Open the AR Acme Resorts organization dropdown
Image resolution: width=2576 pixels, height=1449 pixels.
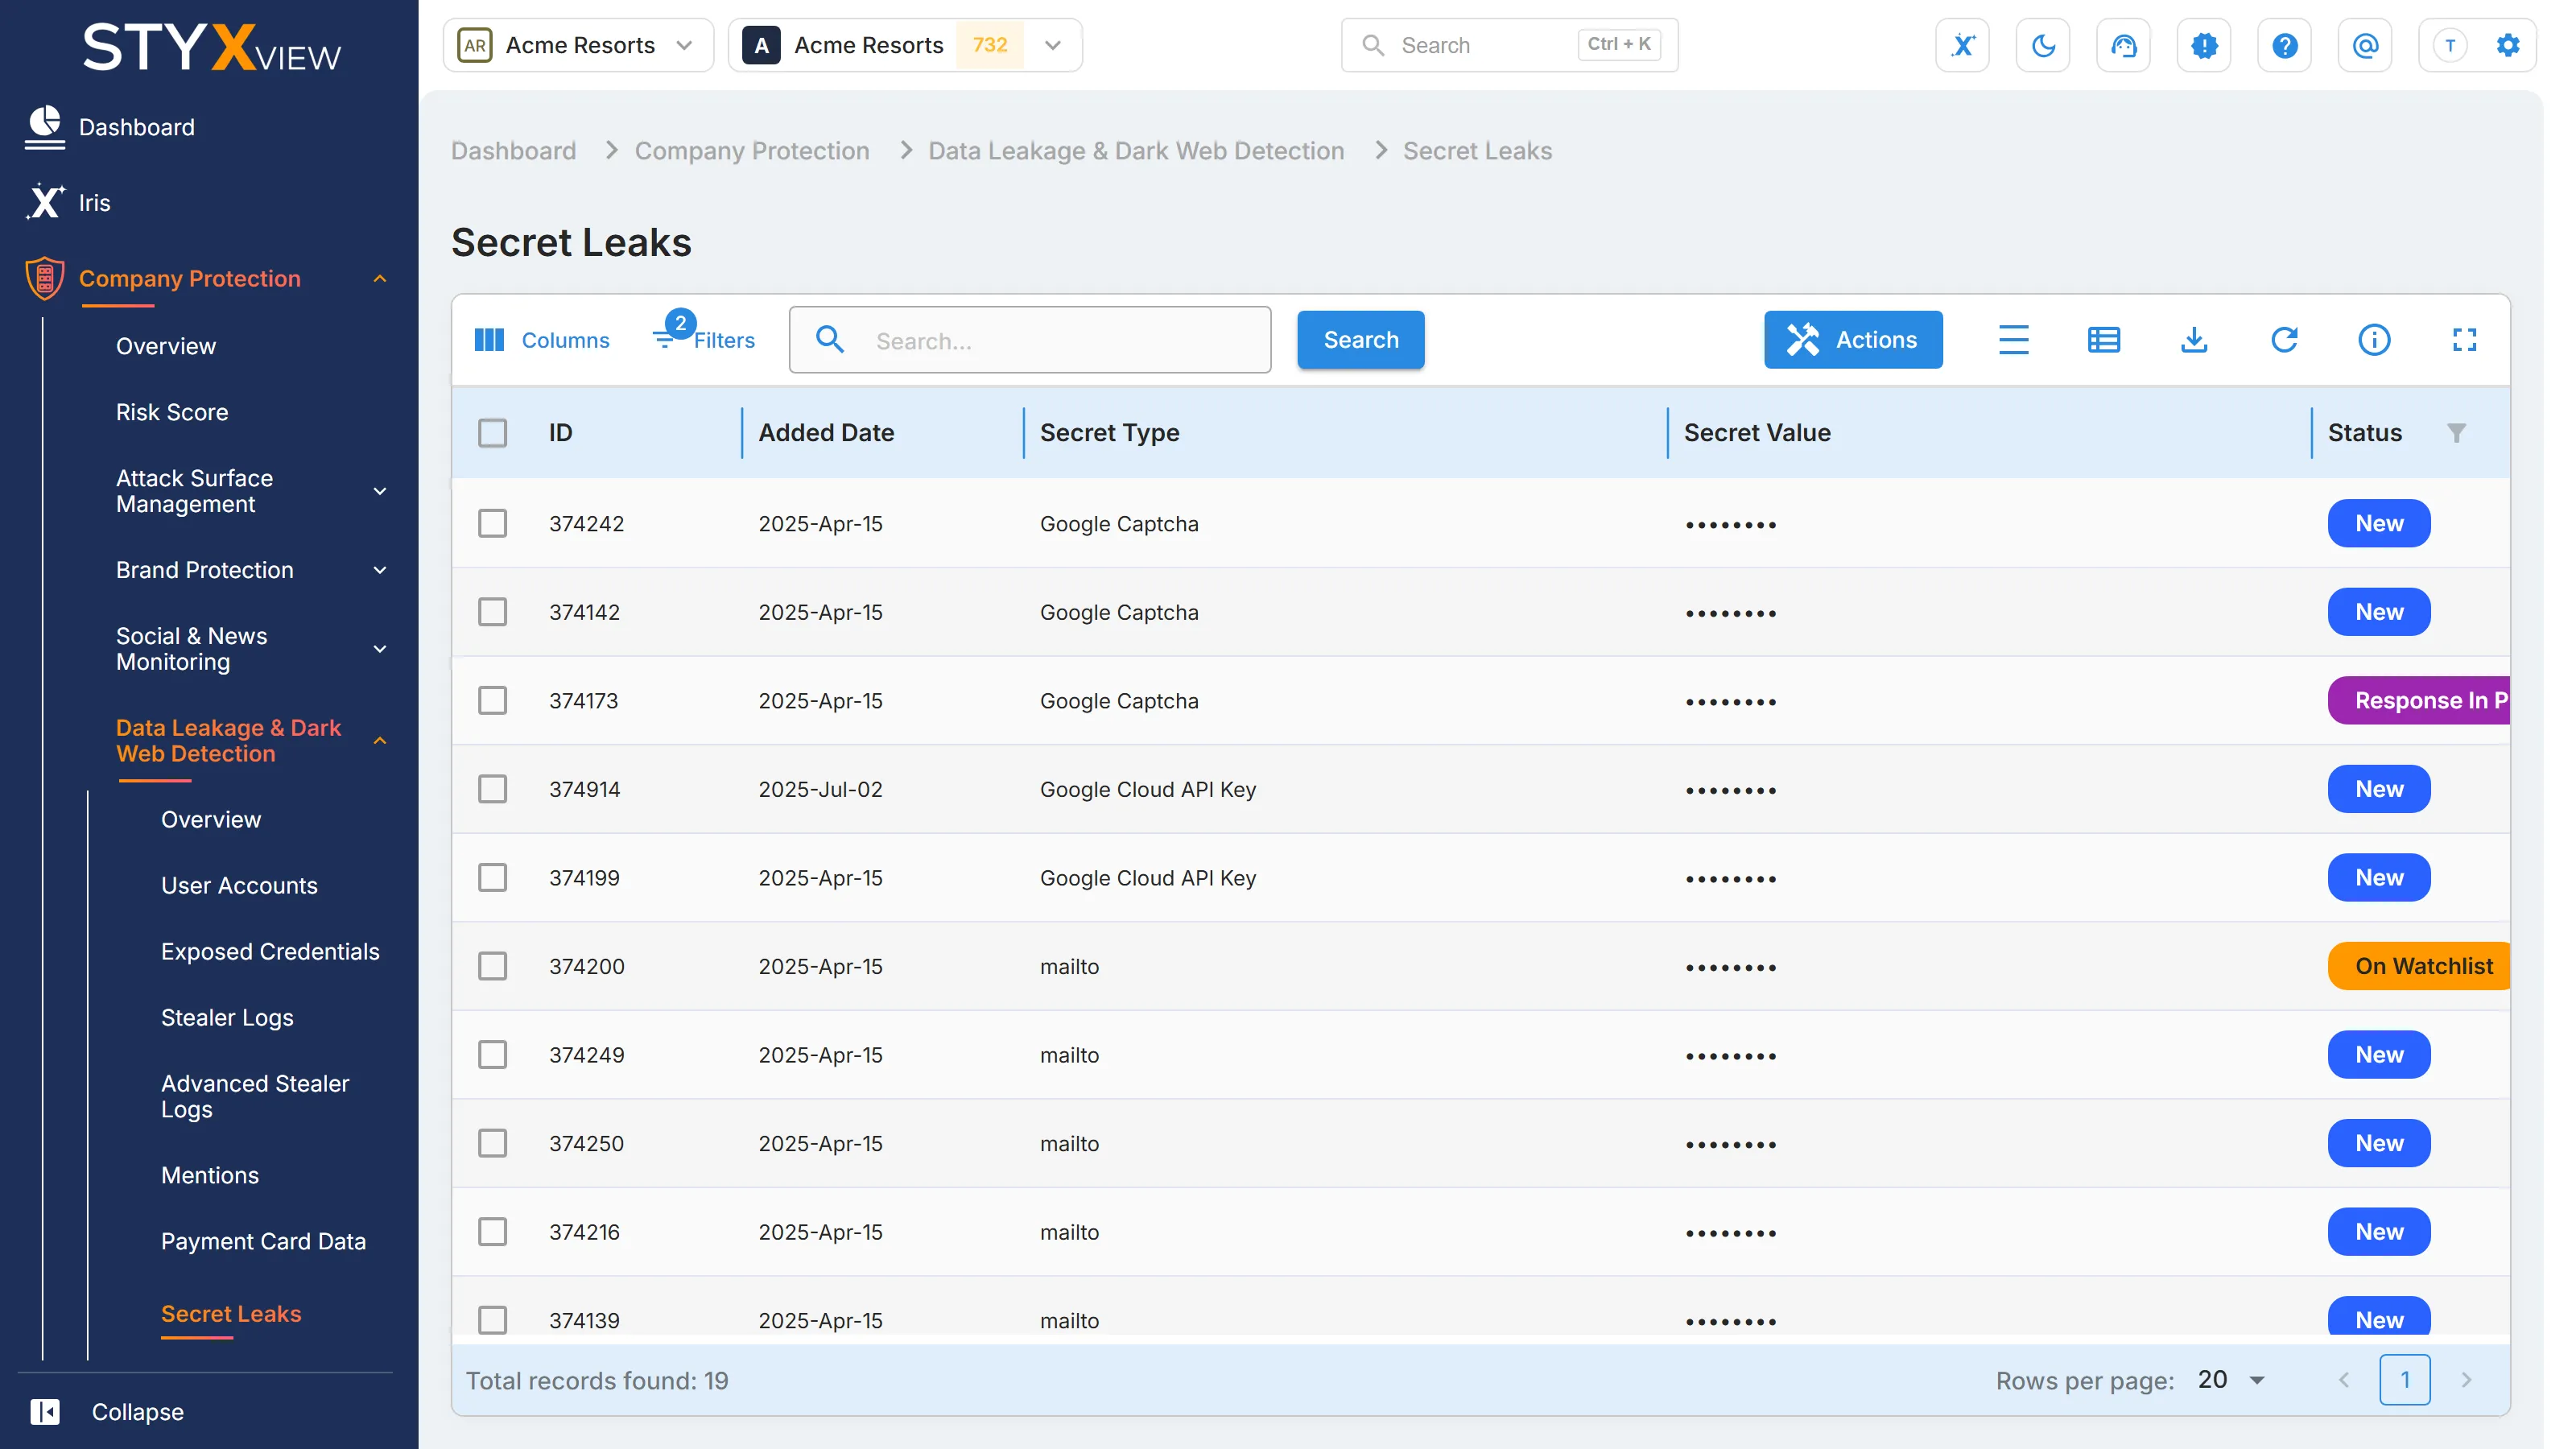tap(578, 45)
